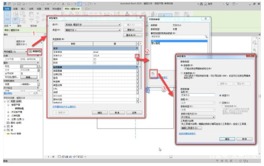Viewport: 264px width, 166px height.
Task: Click the associate parameter button for 型号 row
Action: pyautogui.click(x=138, y=78)
